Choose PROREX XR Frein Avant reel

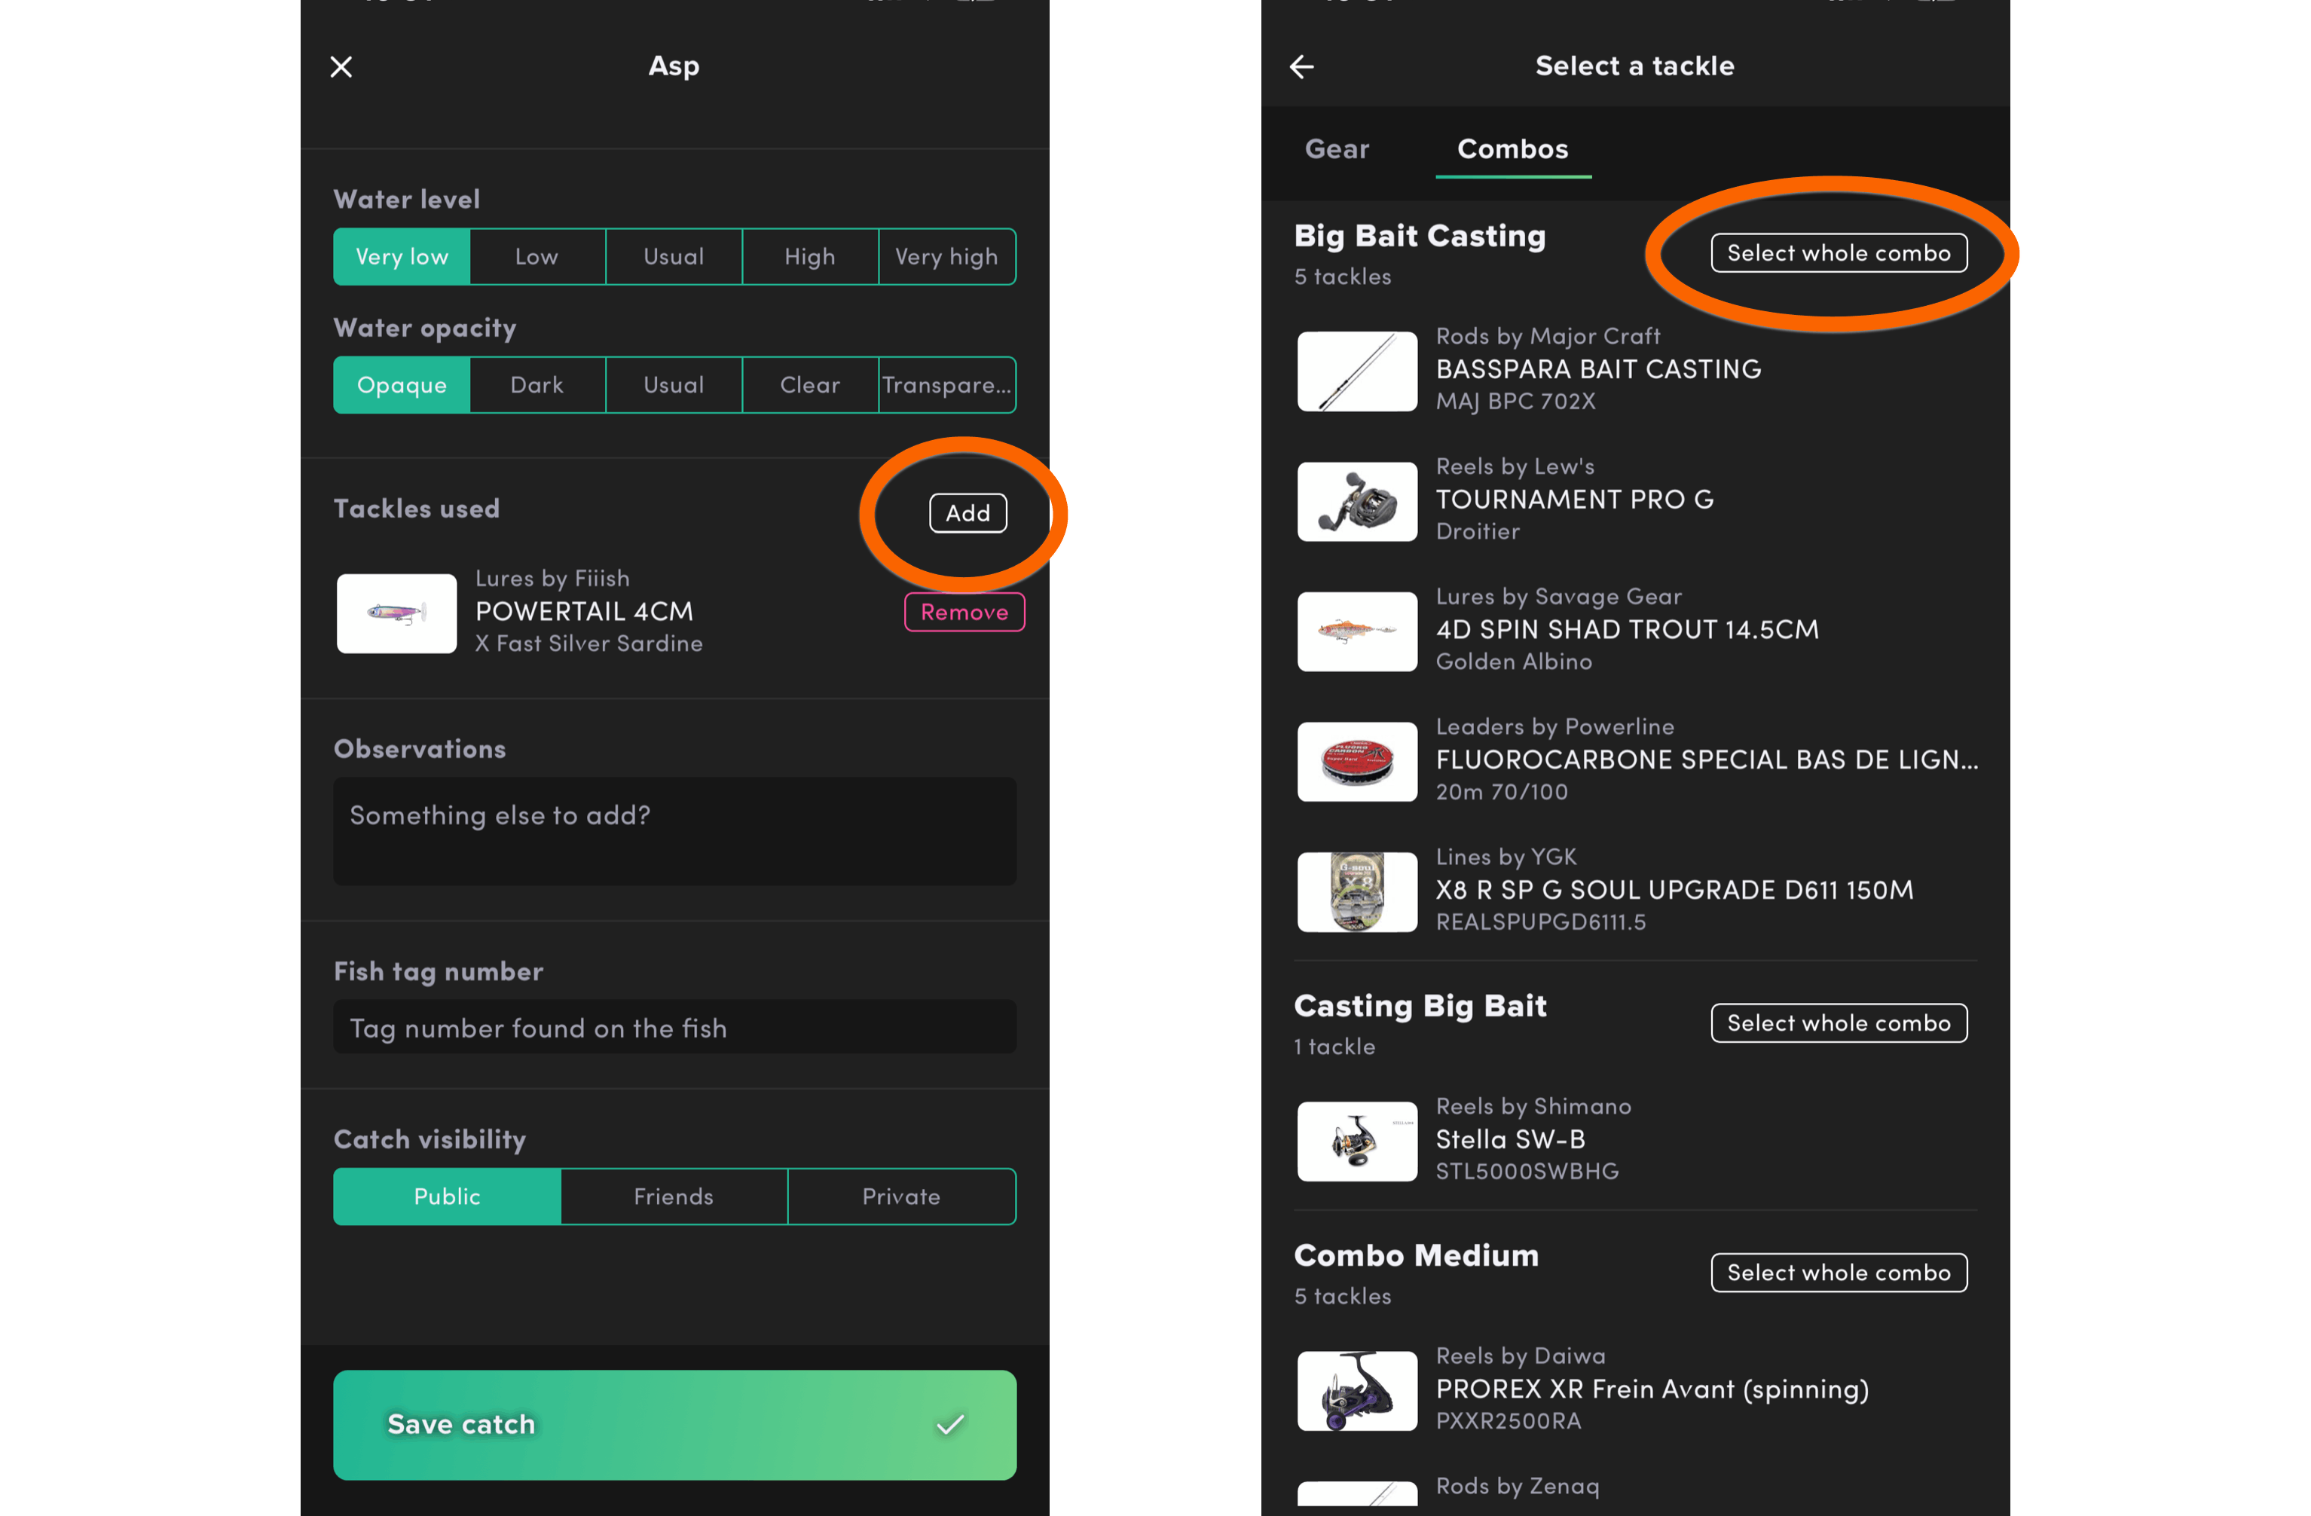[x=1636, y=1391]
